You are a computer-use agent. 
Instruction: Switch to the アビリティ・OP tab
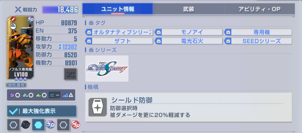coord(260,9)
